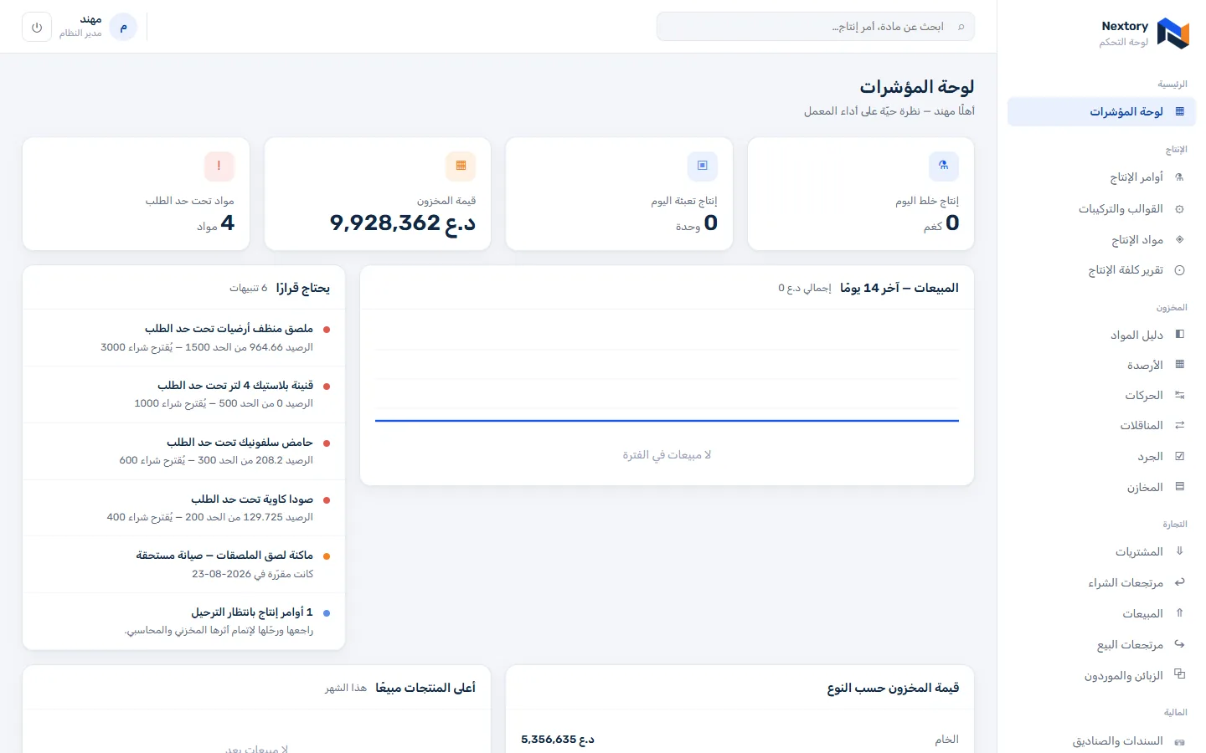Open تقرير كلفة الإنتاج report
The height and width of the screenshot is (753, 1206).
tap(1101, 270)
